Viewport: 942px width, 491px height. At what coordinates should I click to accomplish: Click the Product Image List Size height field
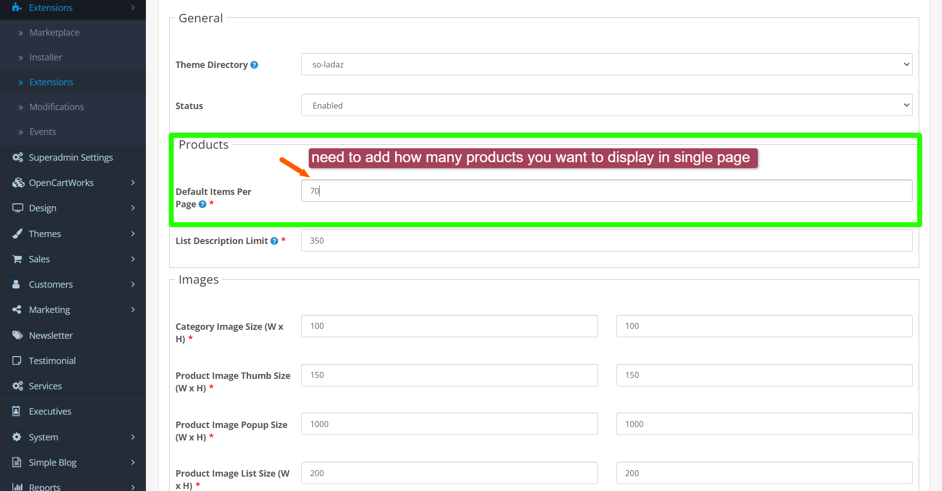pos(764,473)
